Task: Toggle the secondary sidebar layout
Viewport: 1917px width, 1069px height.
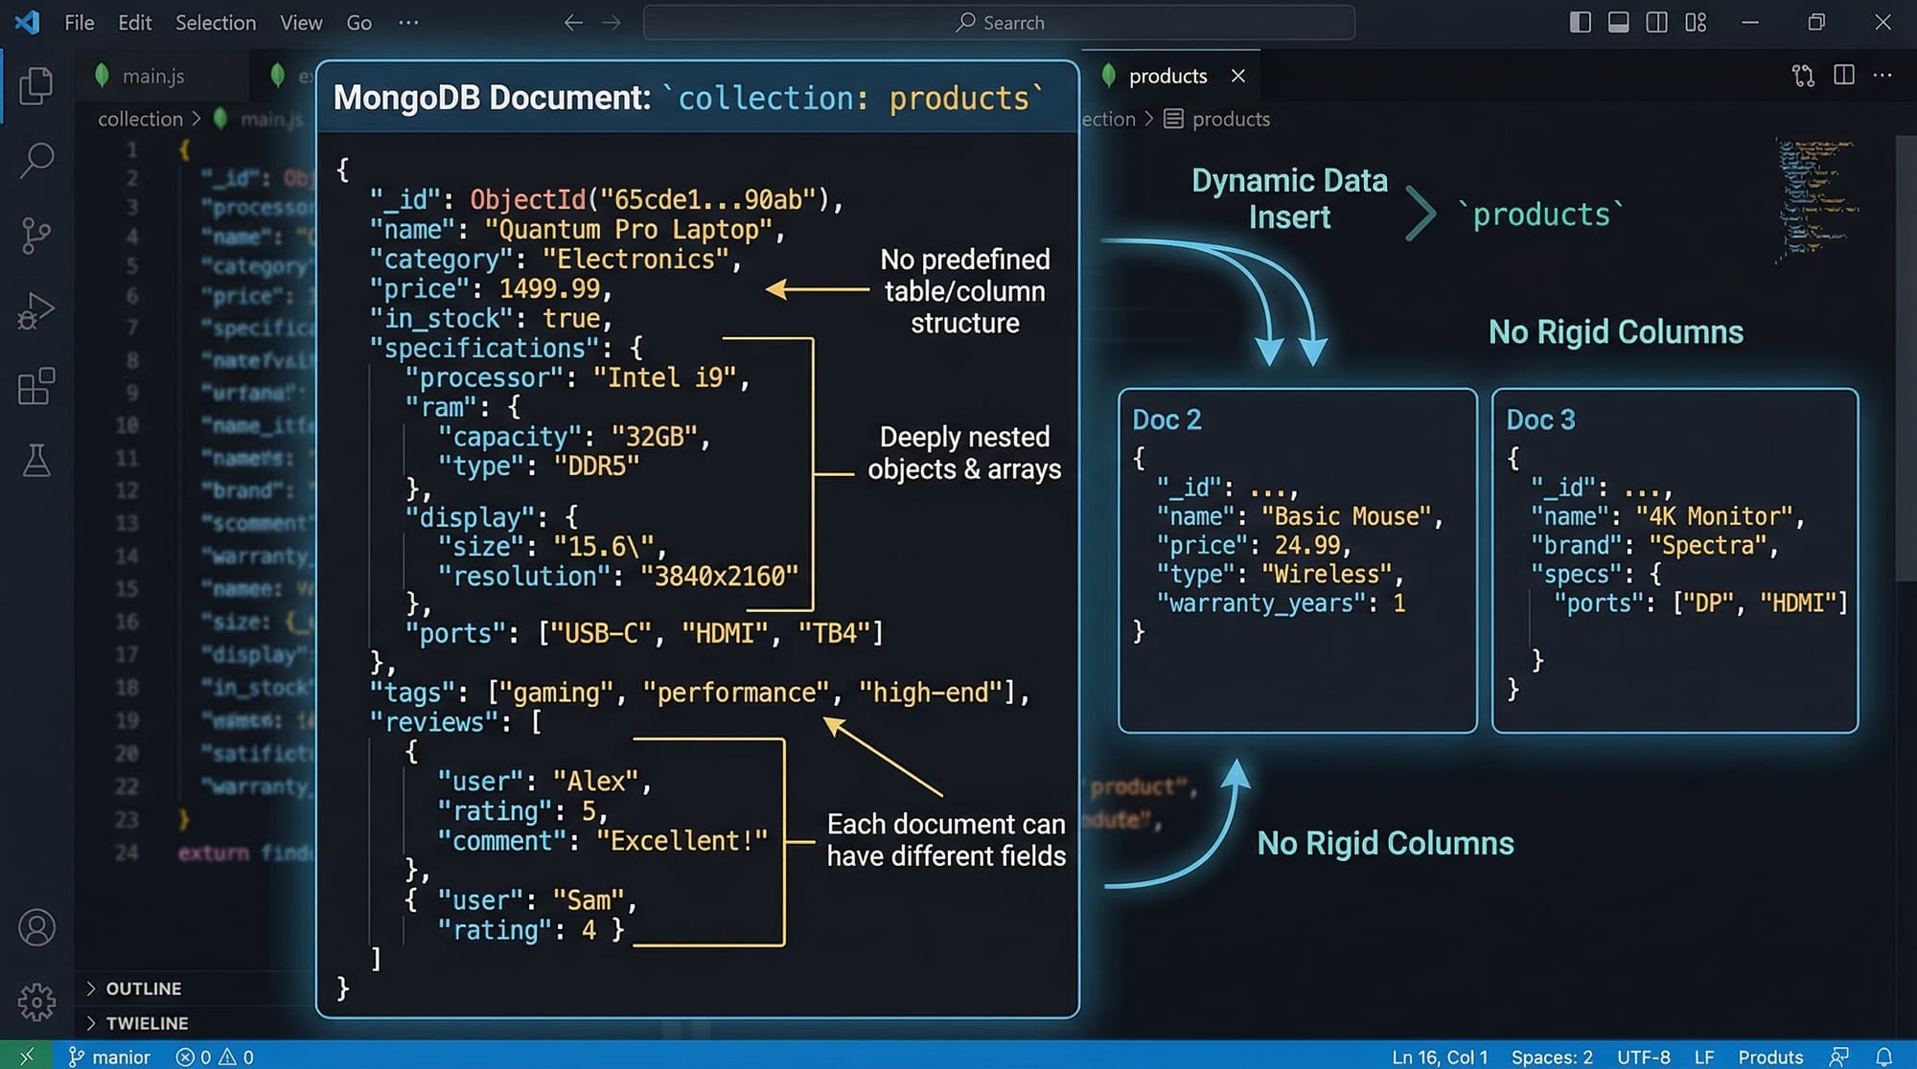Action: (x=1656, y=22)
